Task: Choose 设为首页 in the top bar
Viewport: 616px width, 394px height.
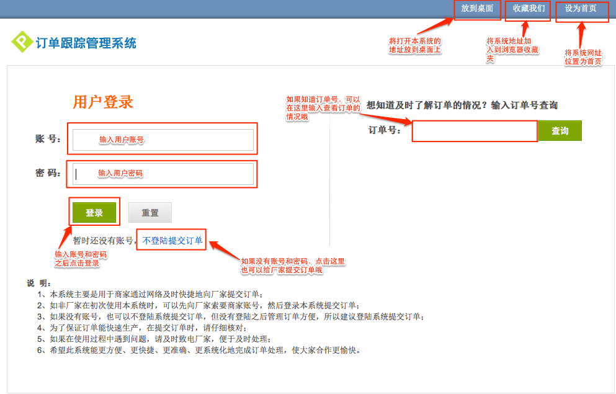Action: click(581, 9)
